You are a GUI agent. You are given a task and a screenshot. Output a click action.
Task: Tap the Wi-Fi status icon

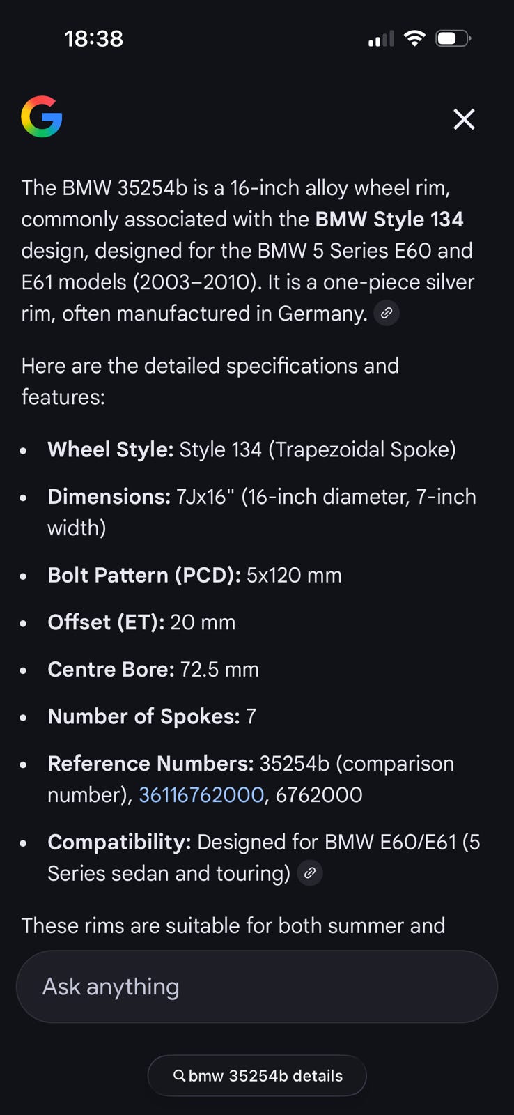pyautogui.click(x=414, y=38)
